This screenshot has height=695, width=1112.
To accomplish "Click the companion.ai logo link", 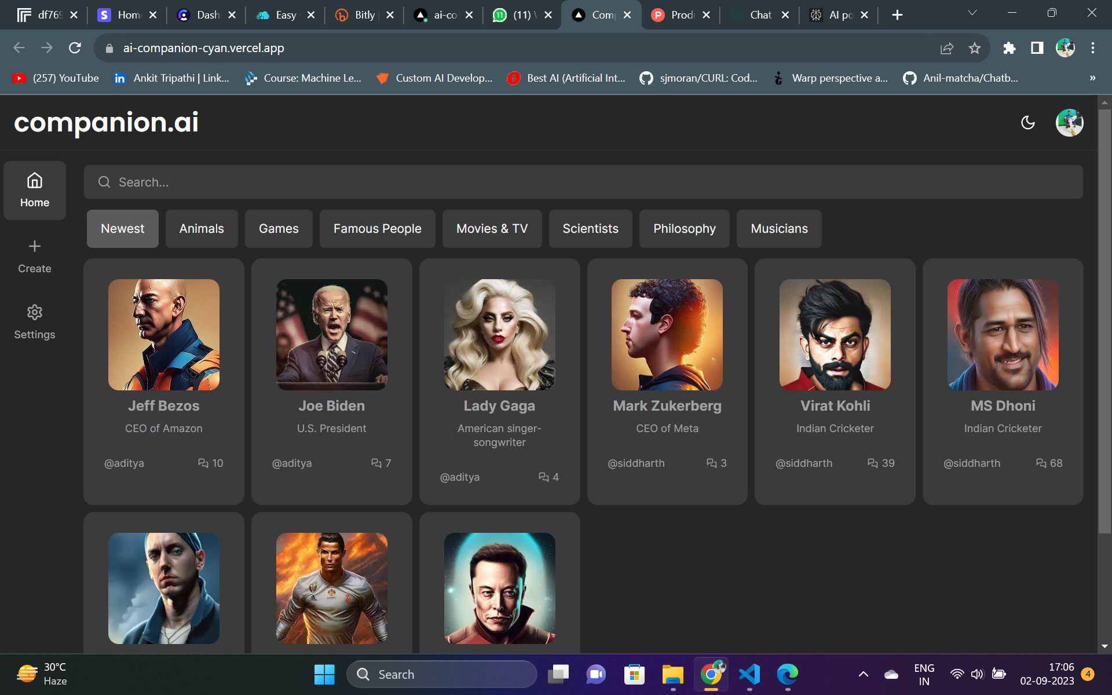I will coord(107,122).
